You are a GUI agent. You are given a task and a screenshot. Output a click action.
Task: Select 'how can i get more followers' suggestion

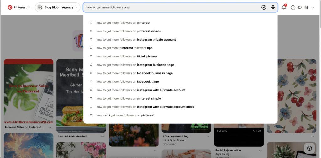pyautogui.click(x=180, y=115)
